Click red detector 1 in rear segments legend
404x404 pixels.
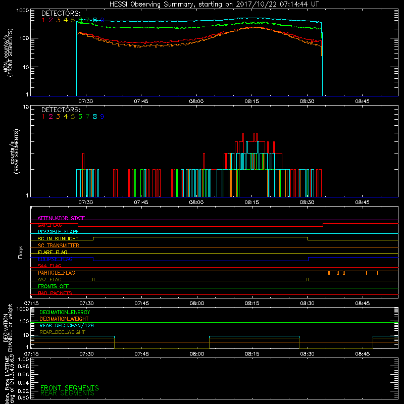43,117
